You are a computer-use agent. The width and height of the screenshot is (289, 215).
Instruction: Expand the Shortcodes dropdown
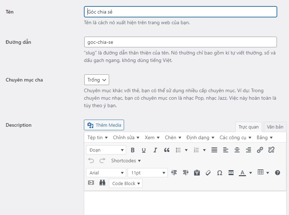126,161
